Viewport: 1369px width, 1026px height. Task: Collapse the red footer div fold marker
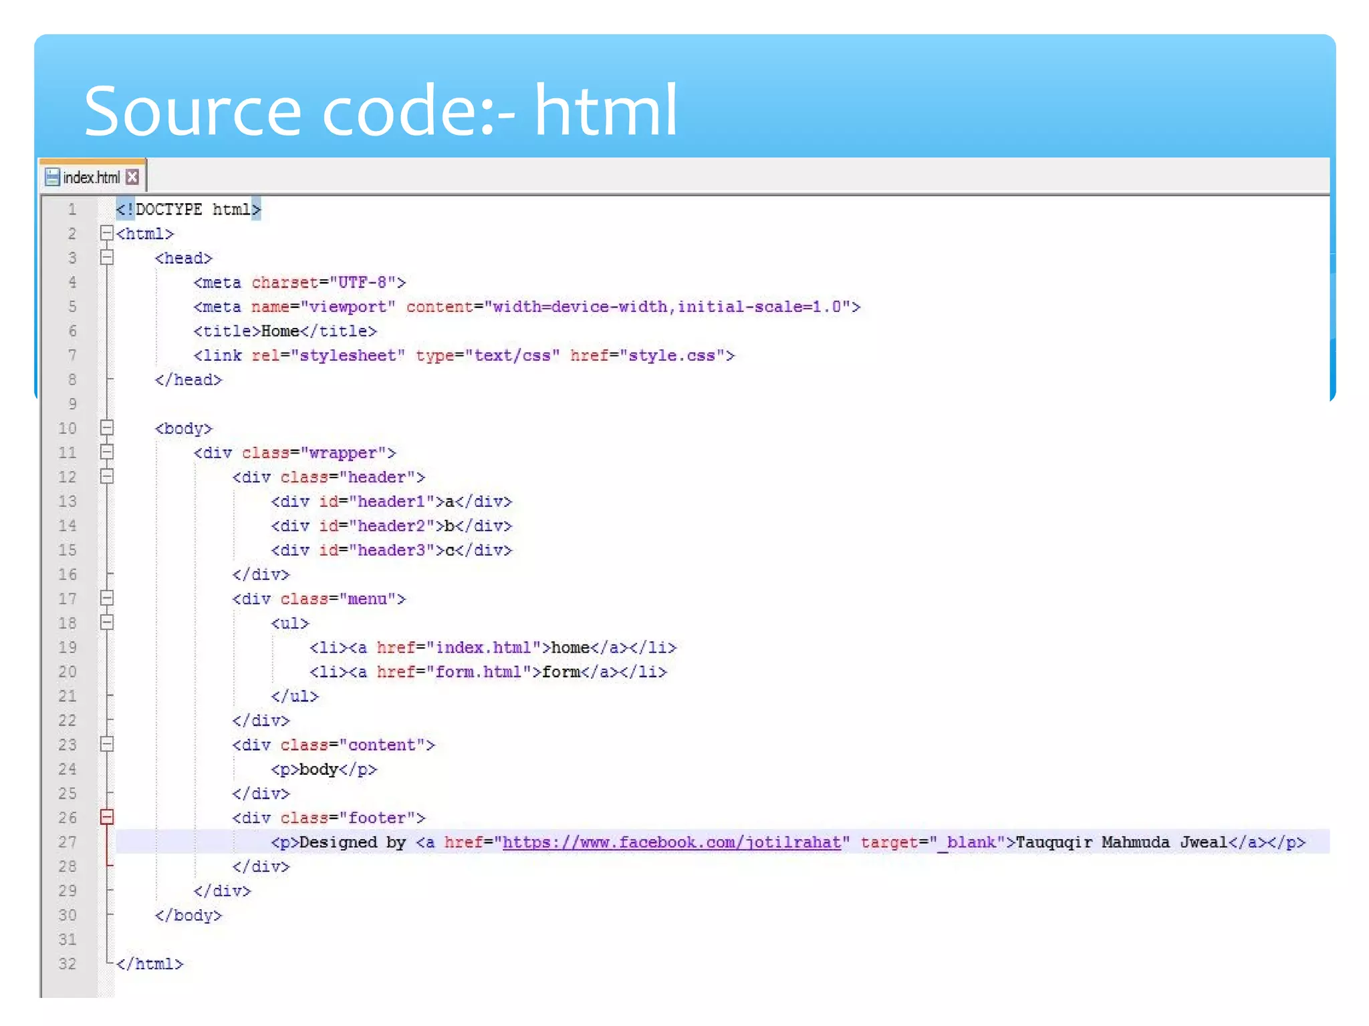106,817
